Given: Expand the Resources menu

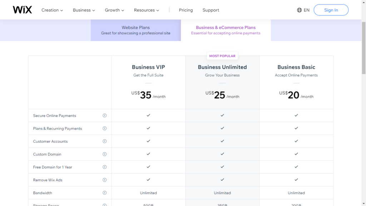Looking at the screenshot, I should (147, 10).
